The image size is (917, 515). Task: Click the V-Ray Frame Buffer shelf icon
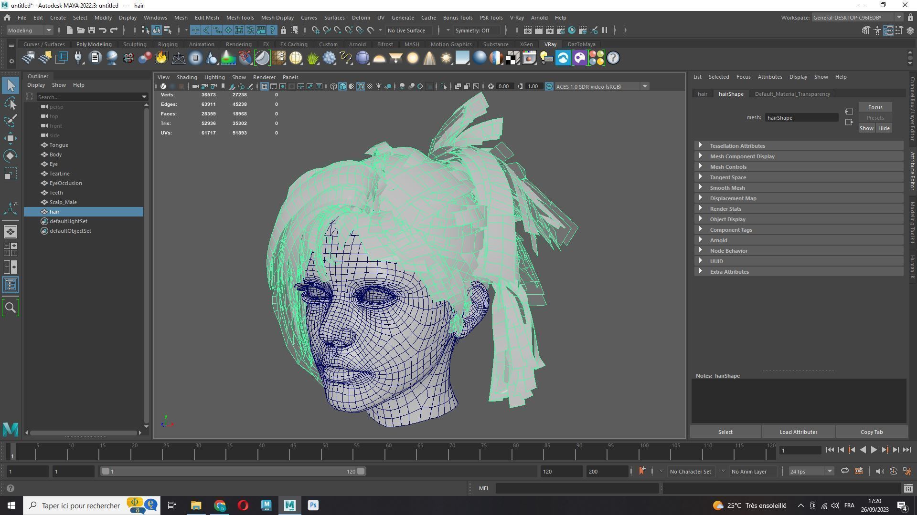click(x=529, y=58)
